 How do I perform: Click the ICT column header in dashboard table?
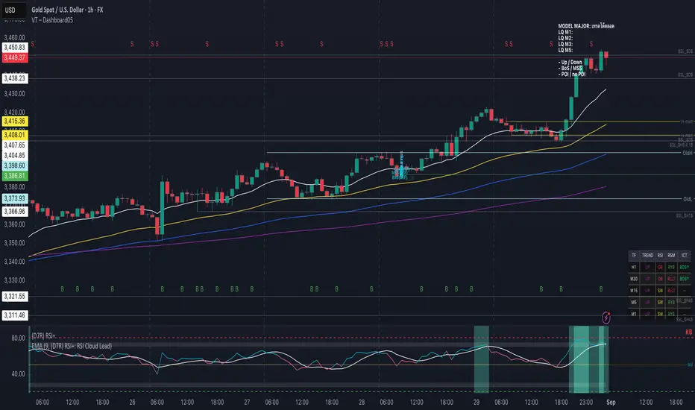click(x=684, y=255)
